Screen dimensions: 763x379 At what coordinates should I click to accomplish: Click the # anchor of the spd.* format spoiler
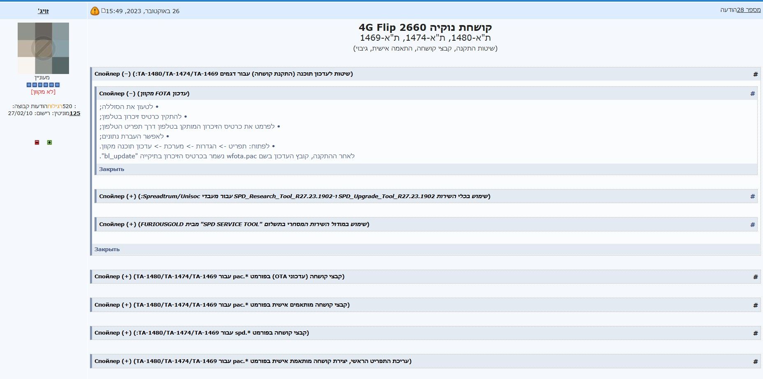(755, 333)
